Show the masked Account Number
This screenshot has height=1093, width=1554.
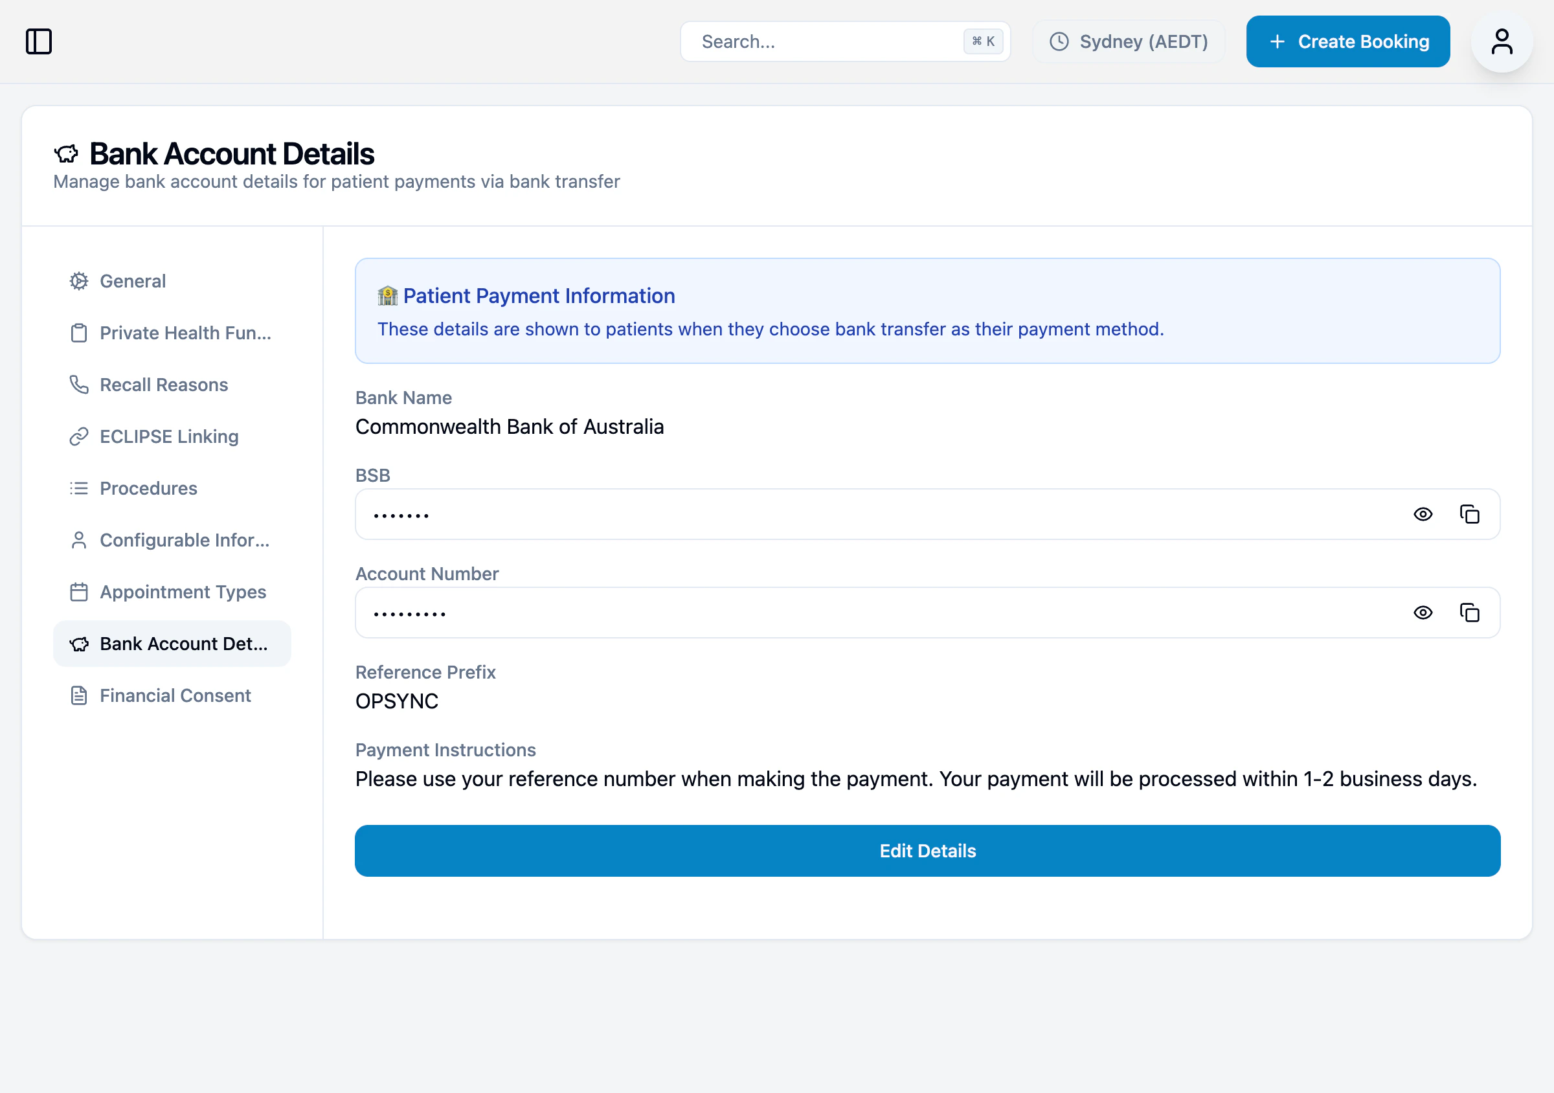coord(1423,613)
